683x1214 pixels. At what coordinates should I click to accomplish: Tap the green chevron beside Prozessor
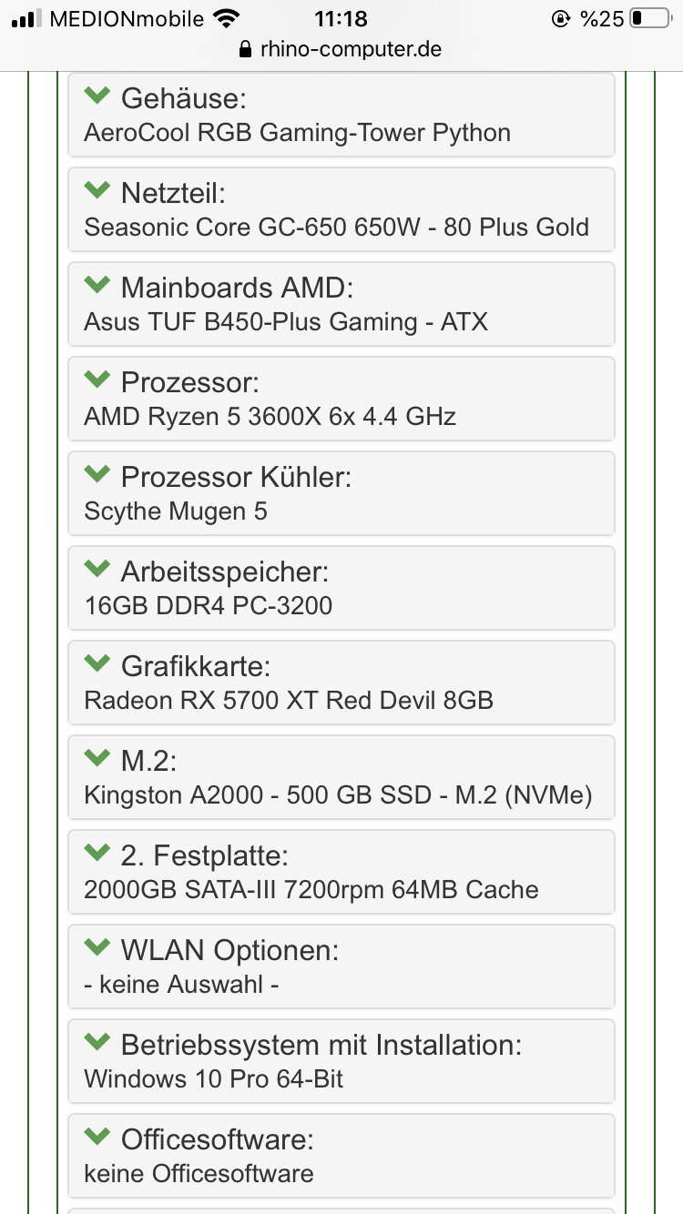[97, 379]
